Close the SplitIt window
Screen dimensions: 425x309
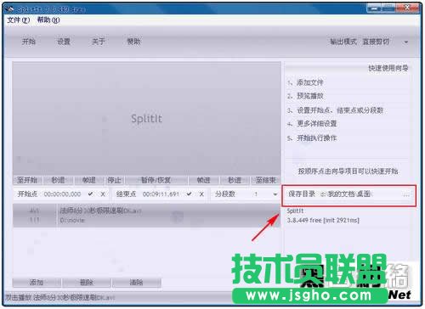click(407, 8)
